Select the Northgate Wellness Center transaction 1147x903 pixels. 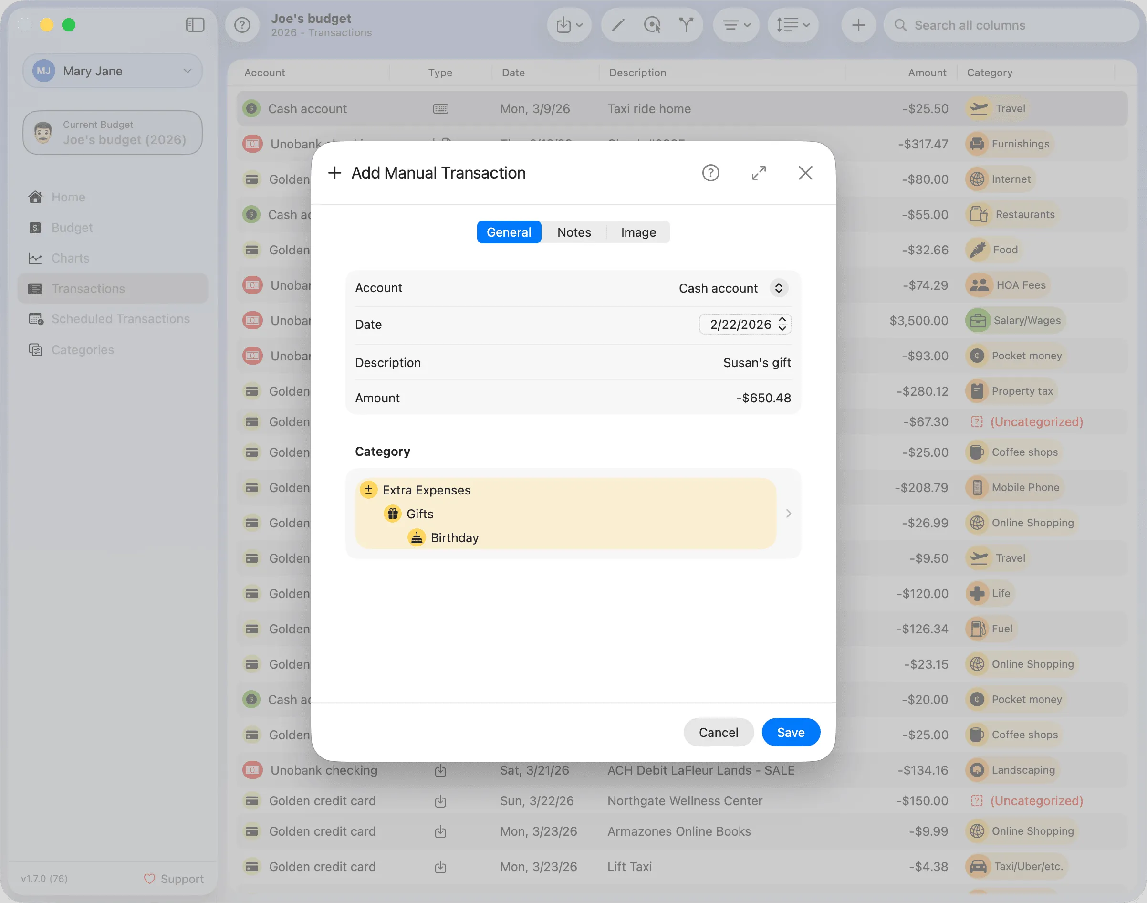pos(682,800)
